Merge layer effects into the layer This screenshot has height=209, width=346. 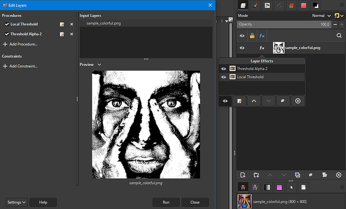[283, 101]
